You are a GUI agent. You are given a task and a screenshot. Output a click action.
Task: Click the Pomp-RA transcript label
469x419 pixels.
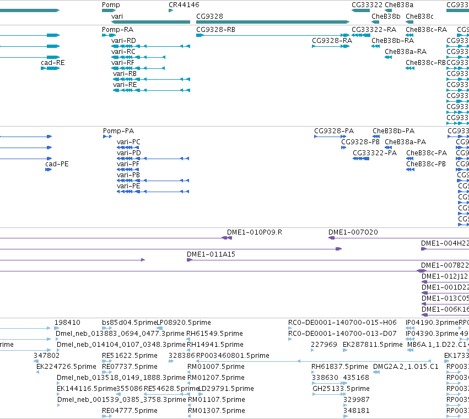(117, 30)
